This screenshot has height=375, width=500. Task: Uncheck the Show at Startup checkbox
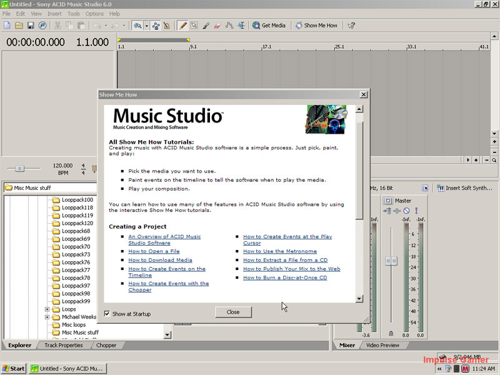coord(107,314)
